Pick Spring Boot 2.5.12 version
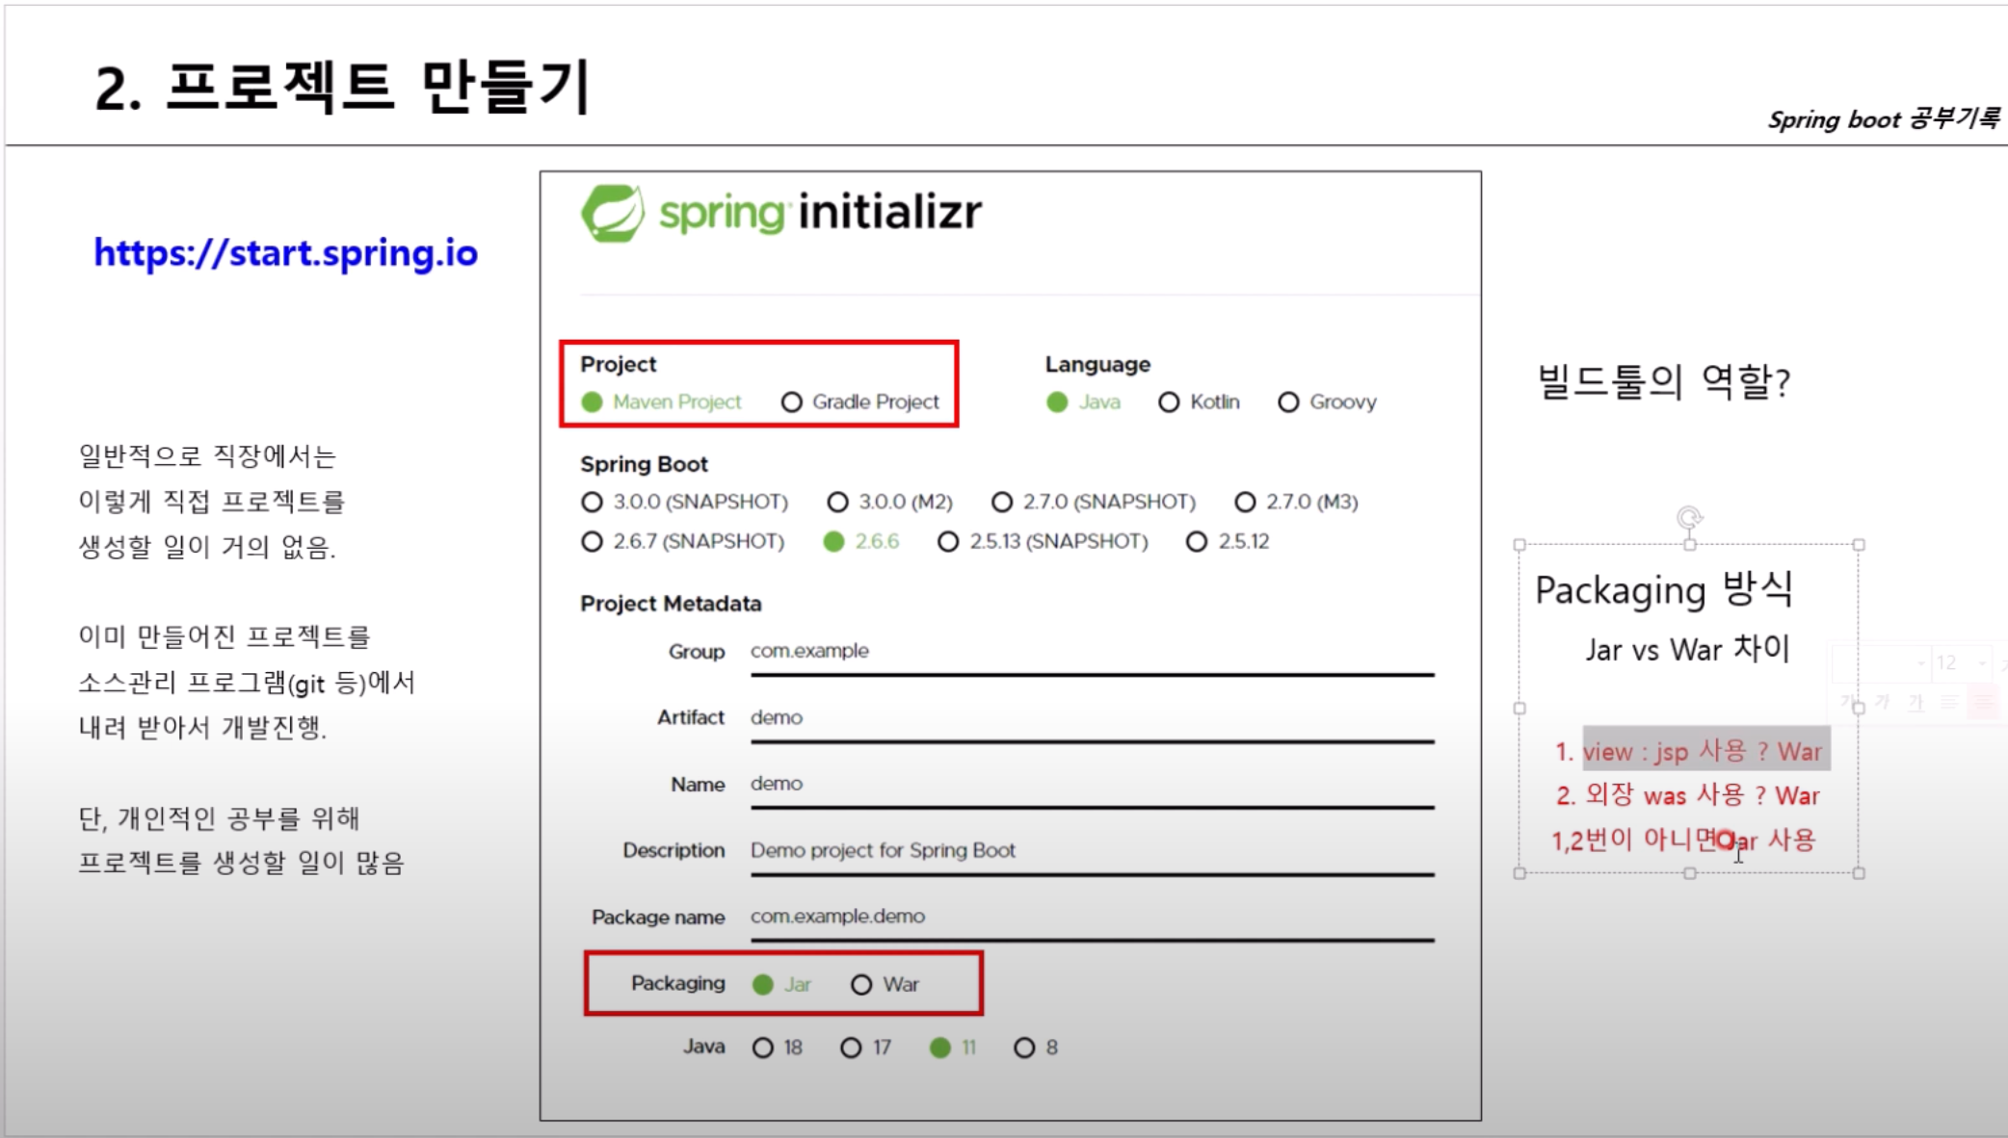 [x=1197, y=542]
